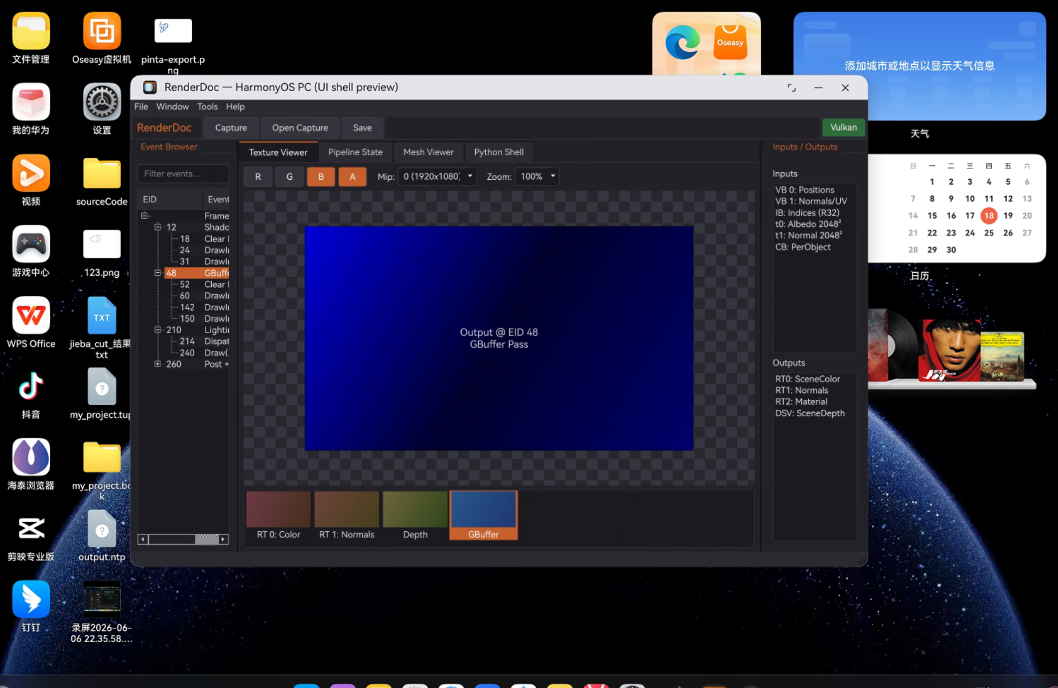
Task: Focus the Filter events search field
Action: pyautogui.click(x=183, y=174)
